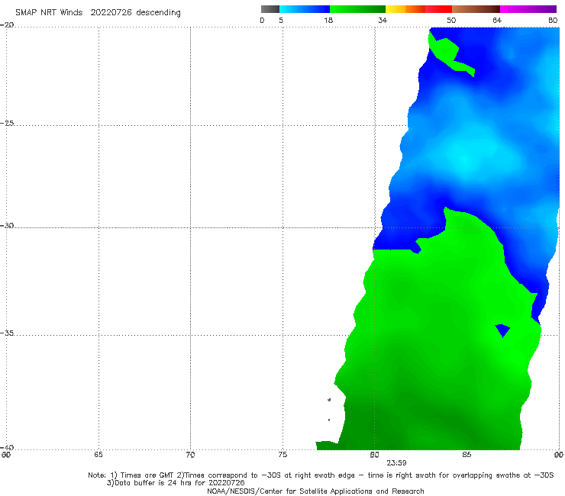The height and width of the screenshot is (496, 565).
Task: Click the color bar label '18'
Action: pos(328,20)
